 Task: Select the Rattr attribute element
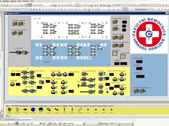tap(96, 109)
